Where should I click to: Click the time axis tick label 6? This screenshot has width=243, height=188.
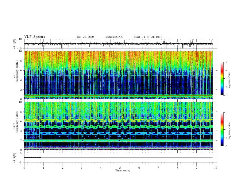click(x=139, y=168)
